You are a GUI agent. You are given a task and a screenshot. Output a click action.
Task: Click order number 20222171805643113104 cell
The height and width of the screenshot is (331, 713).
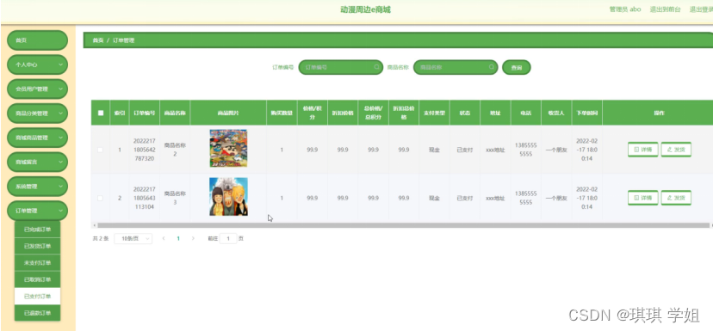point(144,198)
